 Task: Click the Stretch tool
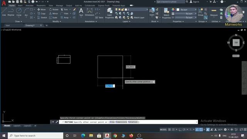[x=42, y=17]
